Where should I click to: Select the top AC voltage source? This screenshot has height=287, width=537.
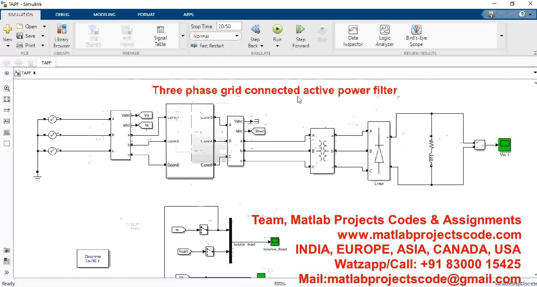tap(52, 119)
